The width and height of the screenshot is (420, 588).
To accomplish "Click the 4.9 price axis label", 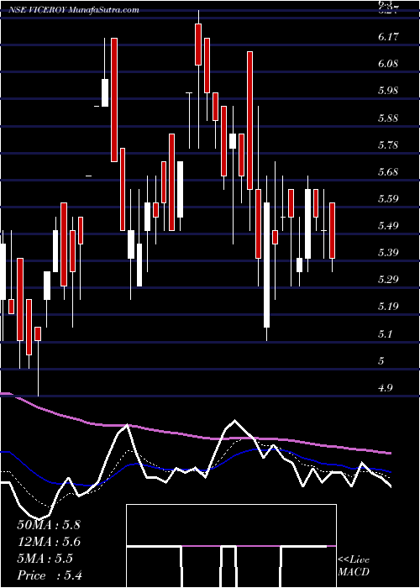I will click(x=385, y=388).
